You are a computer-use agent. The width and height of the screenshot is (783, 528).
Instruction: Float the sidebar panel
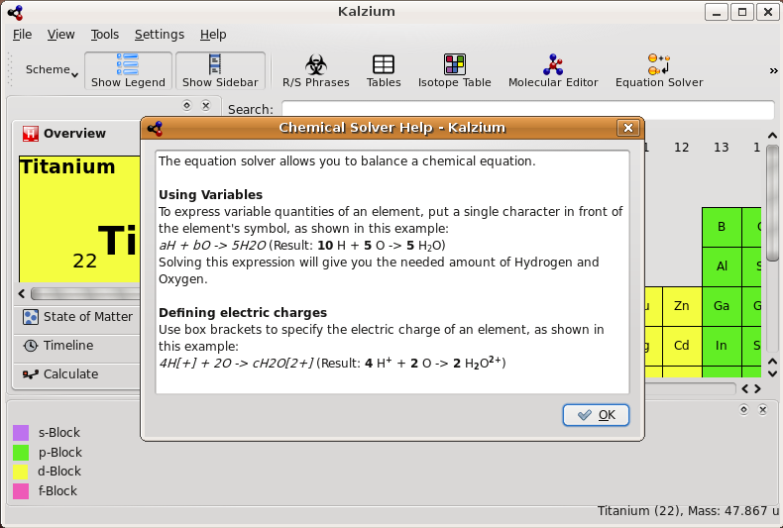(186, 105)
